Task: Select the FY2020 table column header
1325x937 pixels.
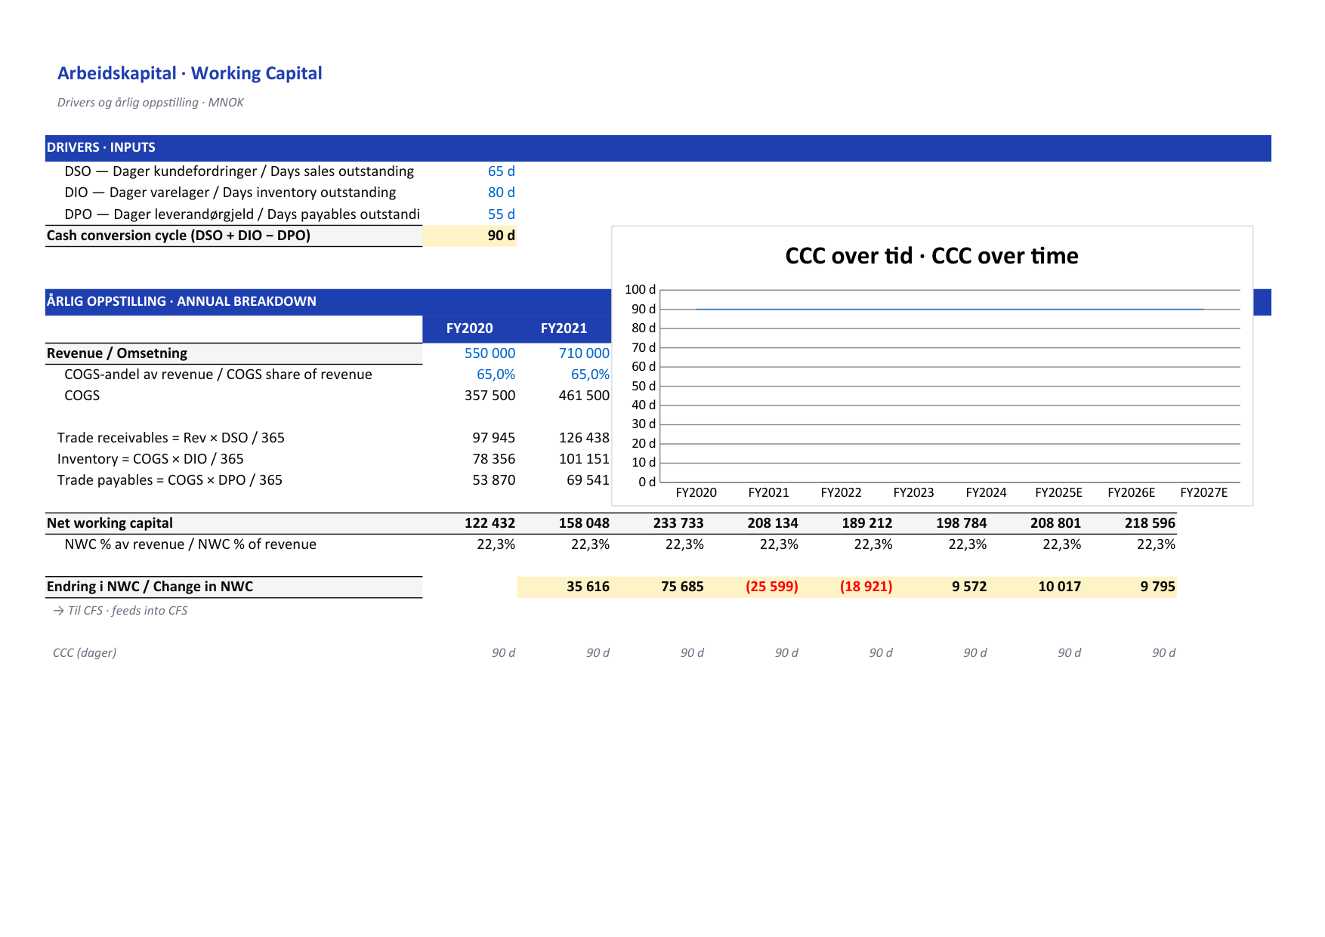Action: [469, 328]
